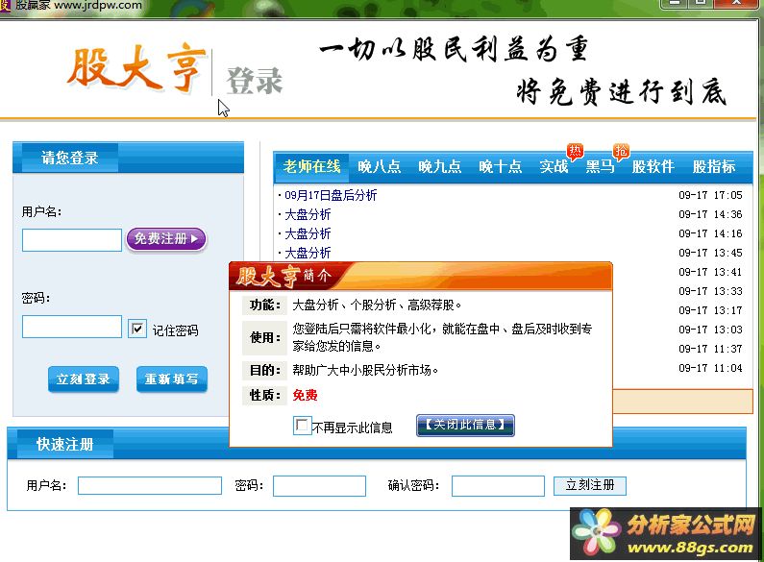Screen dimensions: 764x562
Task: Click the timestamp 09-17 17:05
Action: click(710, 195)
